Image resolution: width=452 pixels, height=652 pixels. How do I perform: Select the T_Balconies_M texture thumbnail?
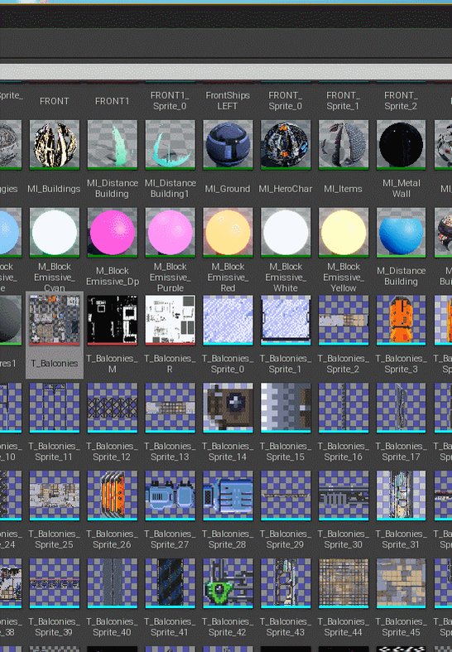pos(112,320)
